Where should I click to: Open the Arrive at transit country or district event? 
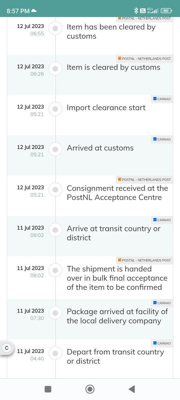(x=90, y=236)
